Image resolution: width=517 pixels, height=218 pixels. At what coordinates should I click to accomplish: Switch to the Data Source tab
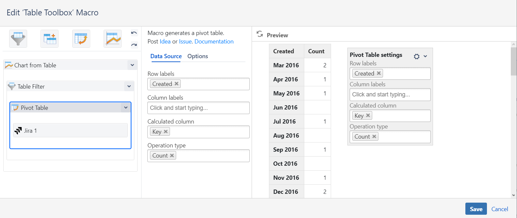(166, 56)
